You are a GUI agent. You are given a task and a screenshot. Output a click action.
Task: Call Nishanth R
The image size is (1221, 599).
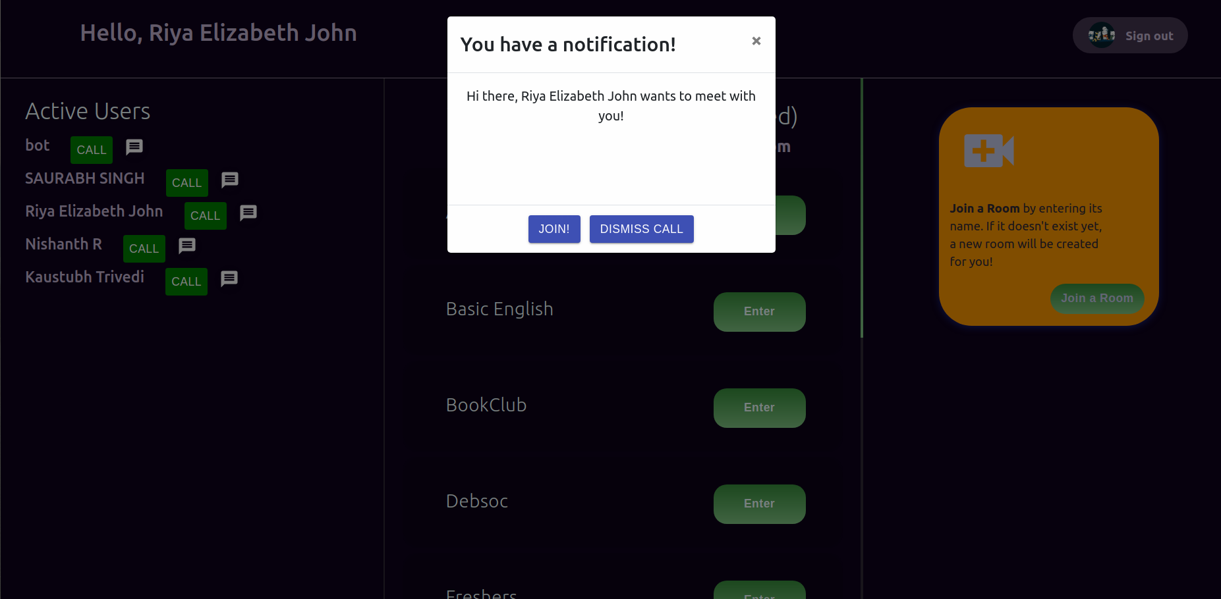tap(144, 249)
